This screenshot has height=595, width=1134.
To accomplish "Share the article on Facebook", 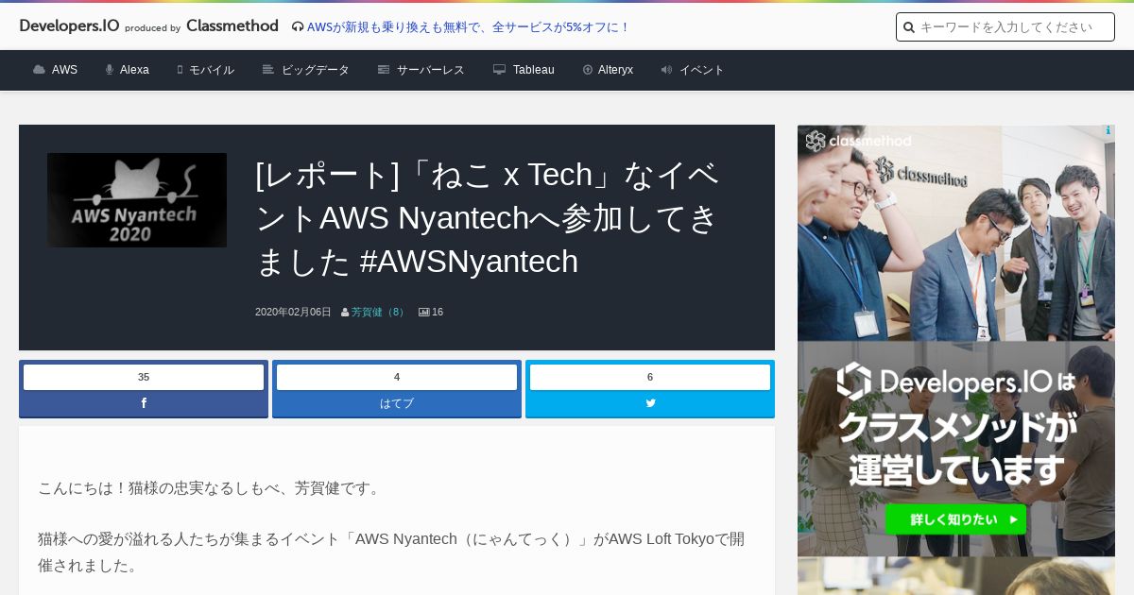I will point(144,403).
